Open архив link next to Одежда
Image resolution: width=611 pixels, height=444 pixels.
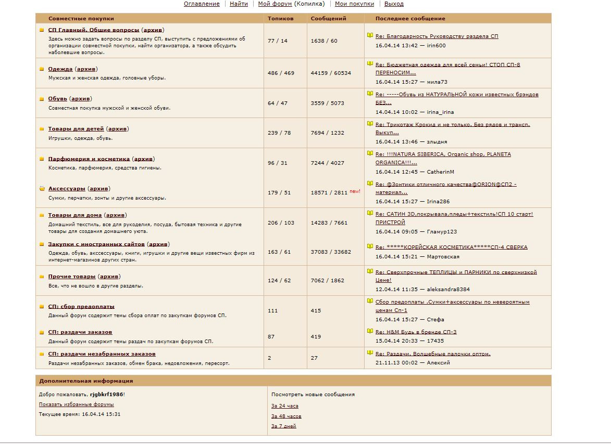pyautogui.click(x=86, y=69)
